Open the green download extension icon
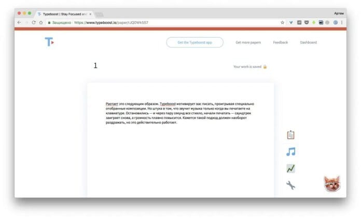The width and height of the screenshot is (361, 218). click(314, 22)
